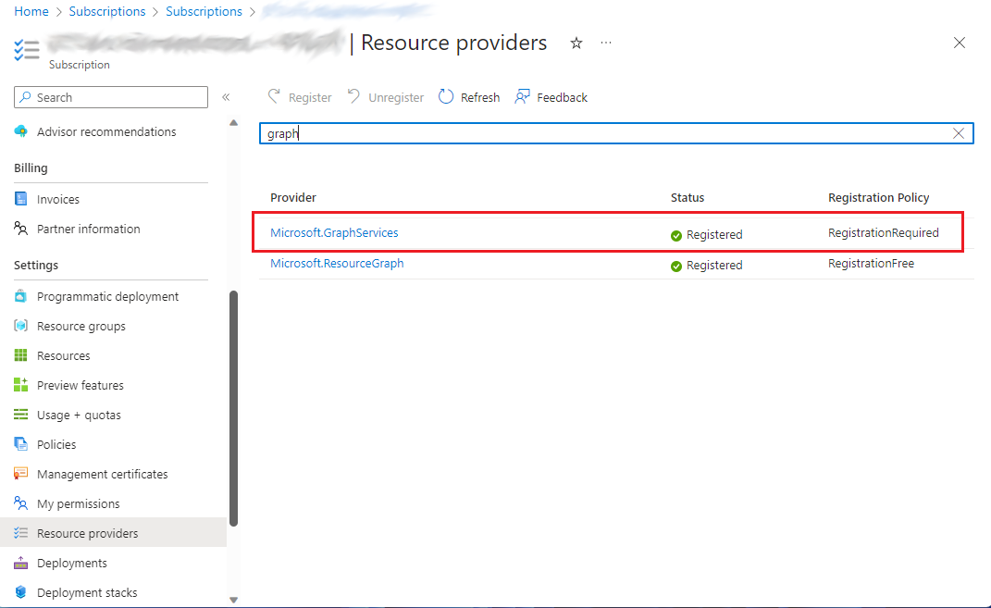991x608 pixels.
Task: Click the sidebar Search input field
Action: [111, 96]
